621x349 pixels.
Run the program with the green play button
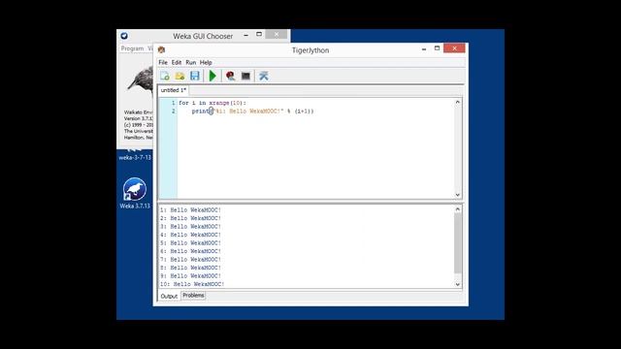pyautogui.click(x=212, y=76)
